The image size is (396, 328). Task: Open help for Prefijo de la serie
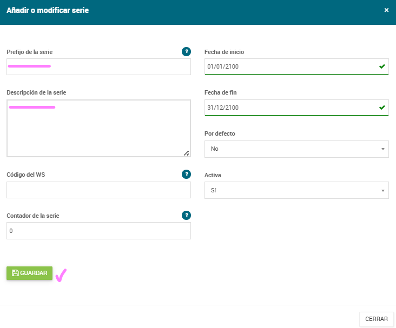[187, 51]
